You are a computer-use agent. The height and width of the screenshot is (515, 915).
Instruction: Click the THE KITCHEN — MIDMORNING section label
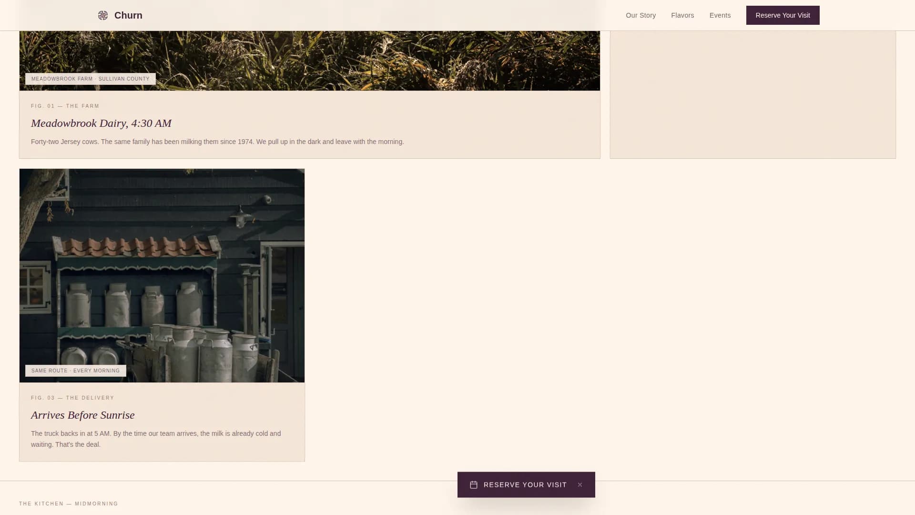68,504
